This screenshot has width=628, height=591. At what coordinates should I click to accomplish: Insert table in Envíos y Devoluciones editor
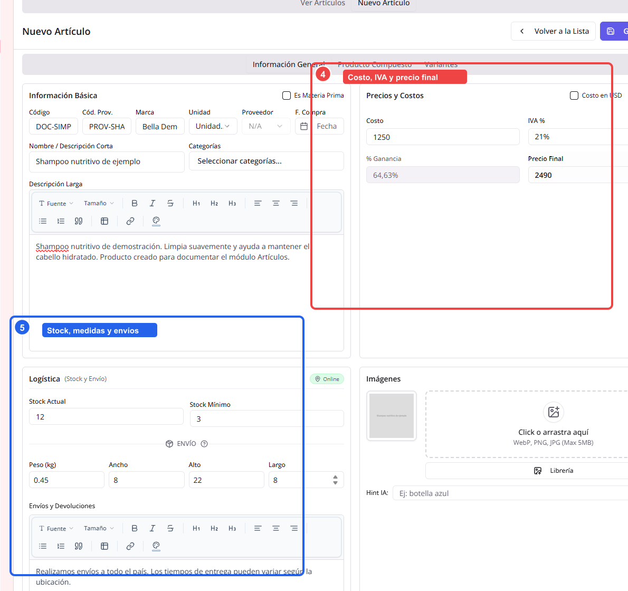pyautogui.click(x=104, y=546)
